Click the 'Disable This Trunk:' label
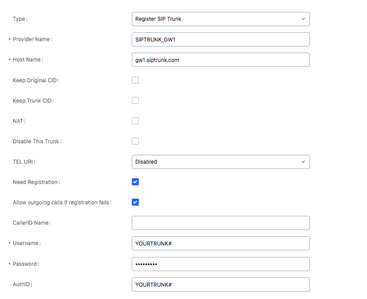 click(37, 142)
